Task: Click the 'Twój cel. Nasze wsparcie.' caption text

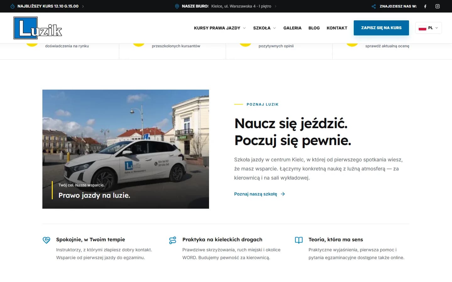Action: pyautogui.click(x=81, y=185)
